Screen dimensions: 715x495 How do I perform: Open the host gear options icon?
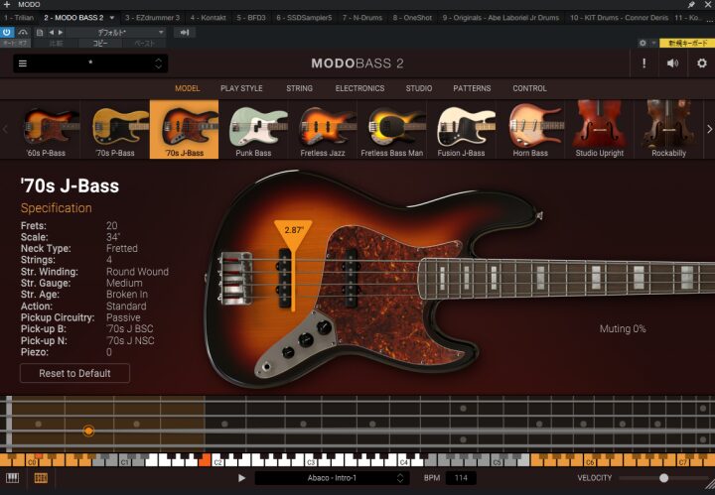(643, 43)
